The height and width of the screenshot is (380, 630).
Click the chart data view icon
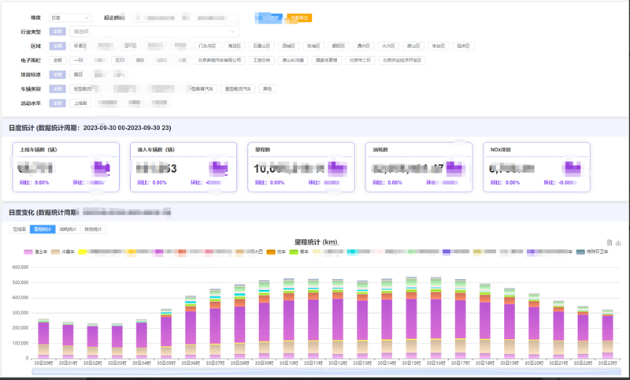tap(610, 242)
